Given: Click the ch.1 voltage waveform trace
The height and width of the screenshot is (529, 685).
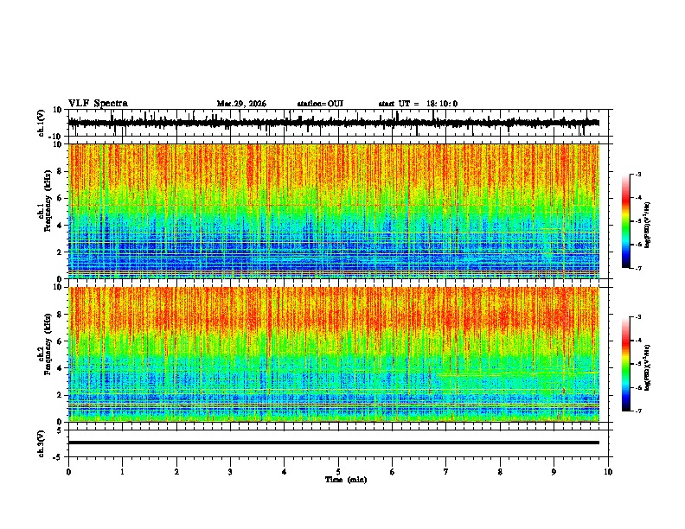Looking at the screenshot, I should point(334,123).
